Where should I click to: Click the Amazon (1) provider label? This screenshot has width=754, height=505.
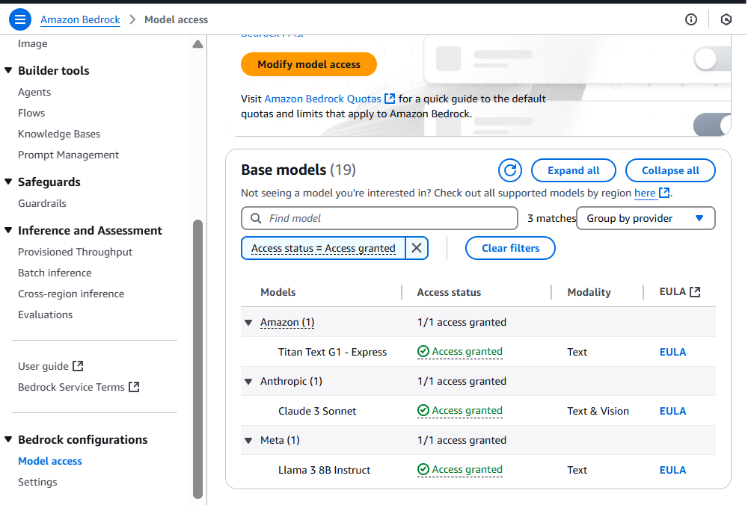tap(287, 323)
